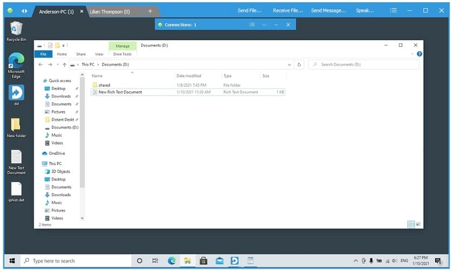Image resolution: width=468 pixels, height=272 pixels.
Task: Switch to the Lilian Thompson tab
Action: click(110, 12)
